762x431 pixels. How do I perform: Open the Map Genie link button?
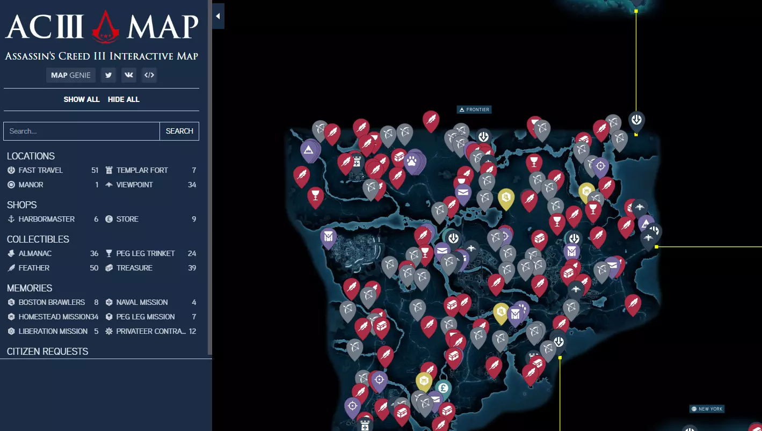pyautogui.click(x=71, y=75)
